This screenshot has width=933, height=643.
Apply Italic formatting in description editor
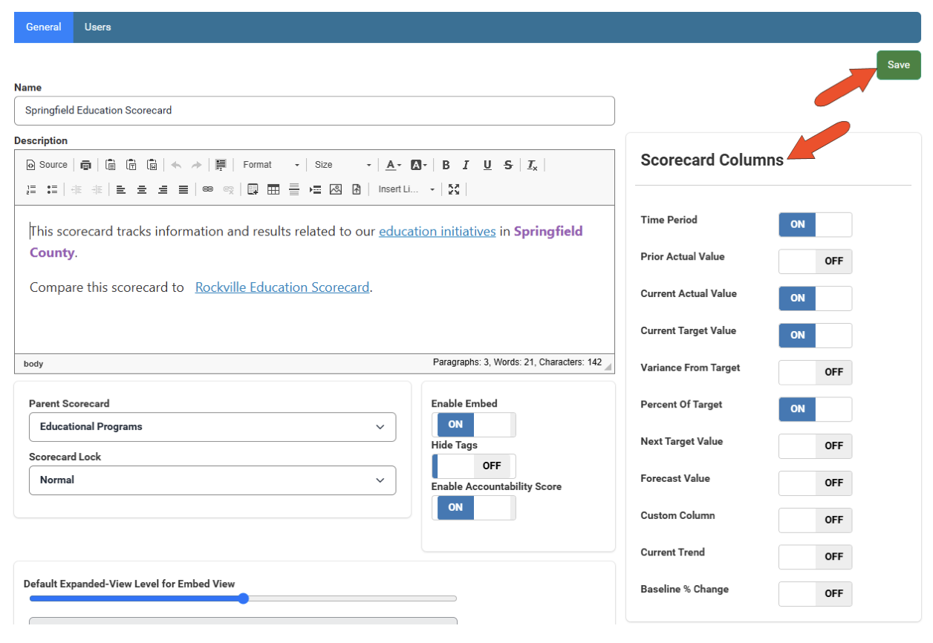[466, 165]
